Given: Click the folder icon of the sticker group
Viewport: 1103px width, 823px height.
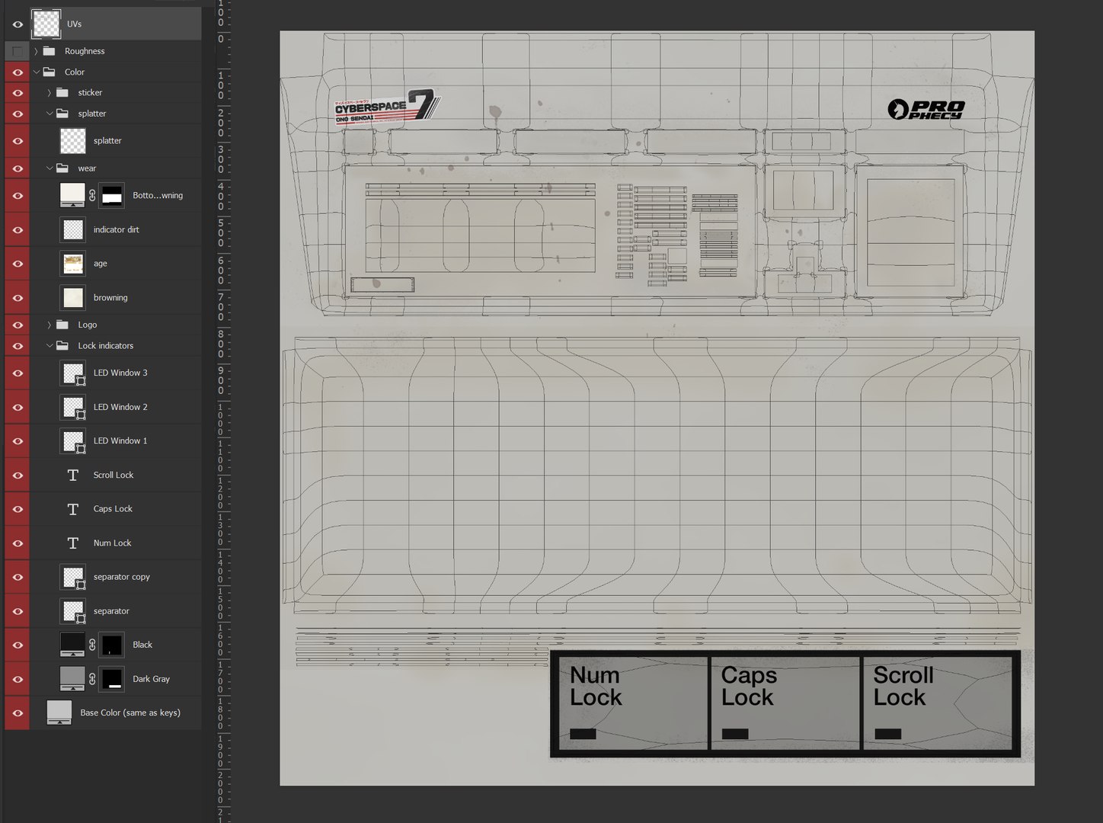Looking at the screenshot, I should coord(62,92).
